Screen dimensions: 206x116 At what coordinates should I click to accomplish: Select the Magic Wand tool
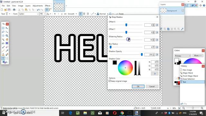(x=3, y=39)
